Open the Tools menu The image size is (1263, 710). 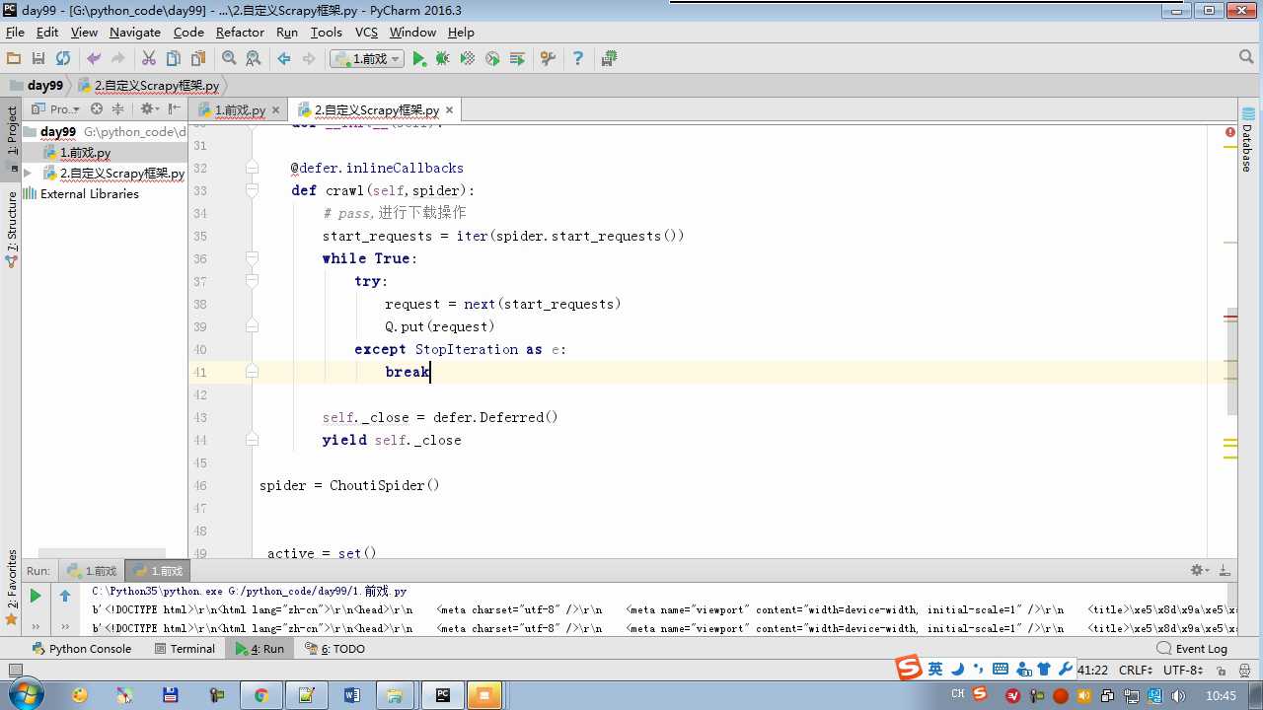[326, 32]
